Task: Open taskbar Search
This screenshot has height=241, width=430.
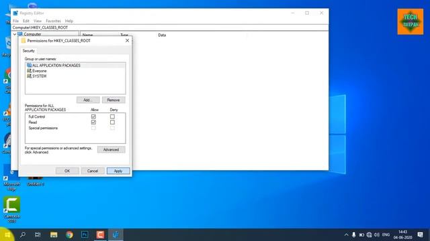Action: [23, 235]
